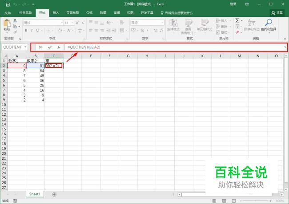Open the font name dropdown

click(x=62, y=23)
